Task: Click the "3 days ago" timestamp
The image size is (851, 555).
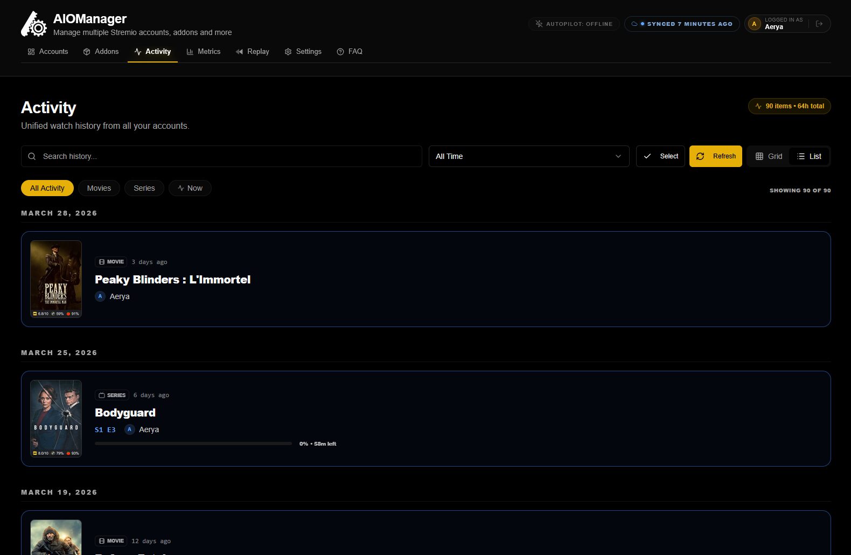Action: click(149, 262)
